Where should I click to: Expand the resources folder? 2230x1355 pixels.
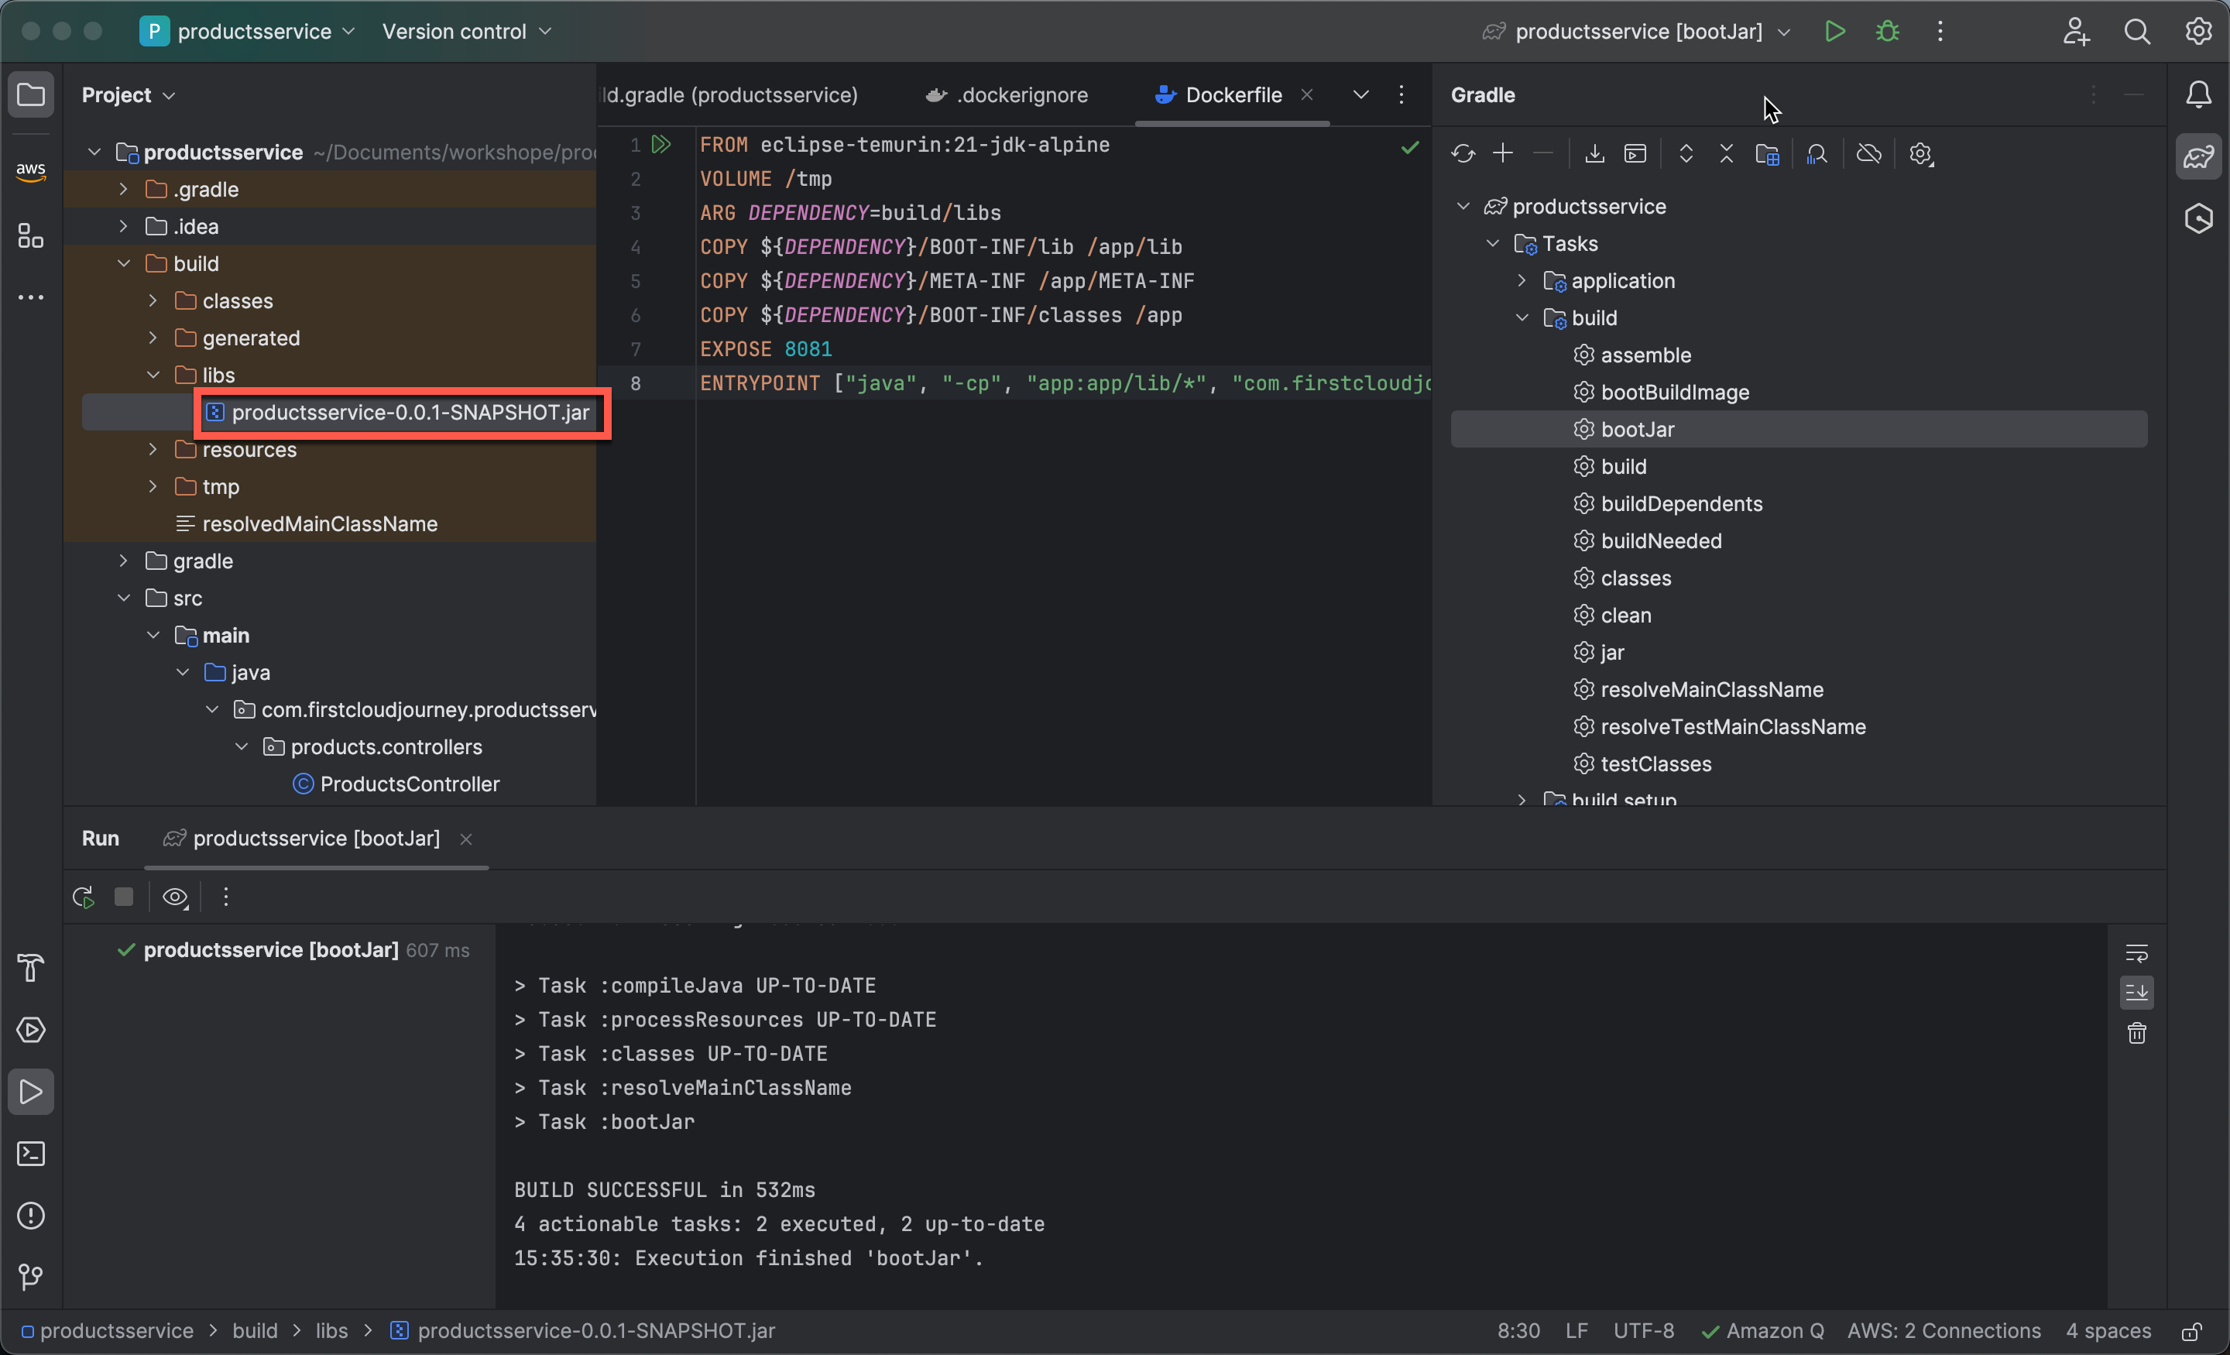(153, 449)
